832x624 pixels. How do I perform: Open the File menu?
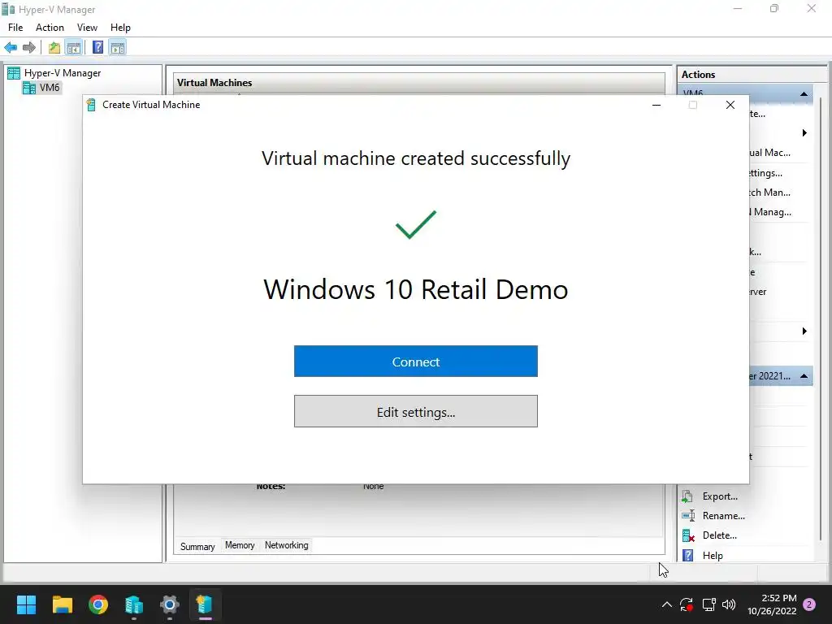click(x=15, y=28)
